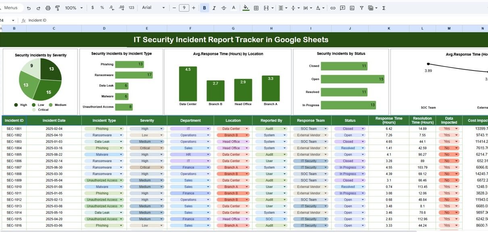
Task: Click the Undo arrow icon
Action: click(x=29, y=8)
